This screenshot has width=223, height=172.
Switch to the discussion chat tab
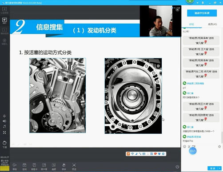191,24
